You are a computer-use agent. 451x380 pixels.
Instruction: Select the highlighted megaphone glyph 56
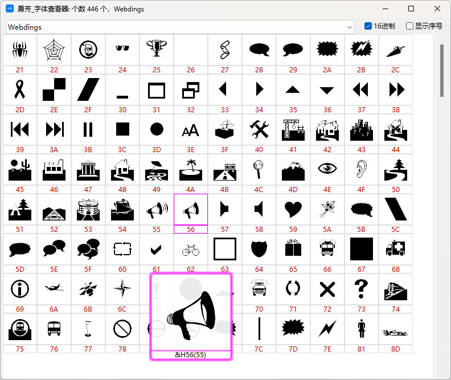(191, 210)
